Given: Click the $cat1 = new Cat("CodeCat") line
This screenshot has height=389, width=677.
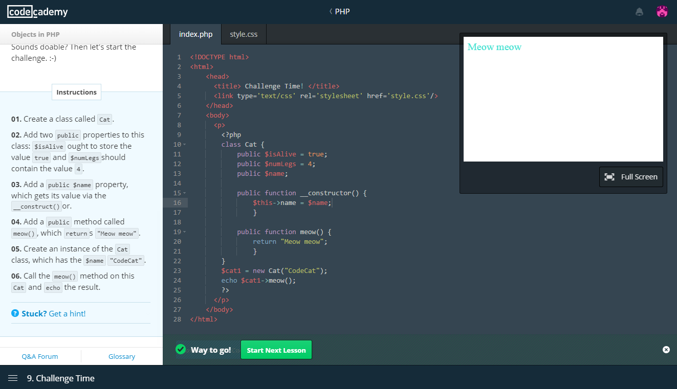Looking at the screenshot, I should click(x=274, y=271).
